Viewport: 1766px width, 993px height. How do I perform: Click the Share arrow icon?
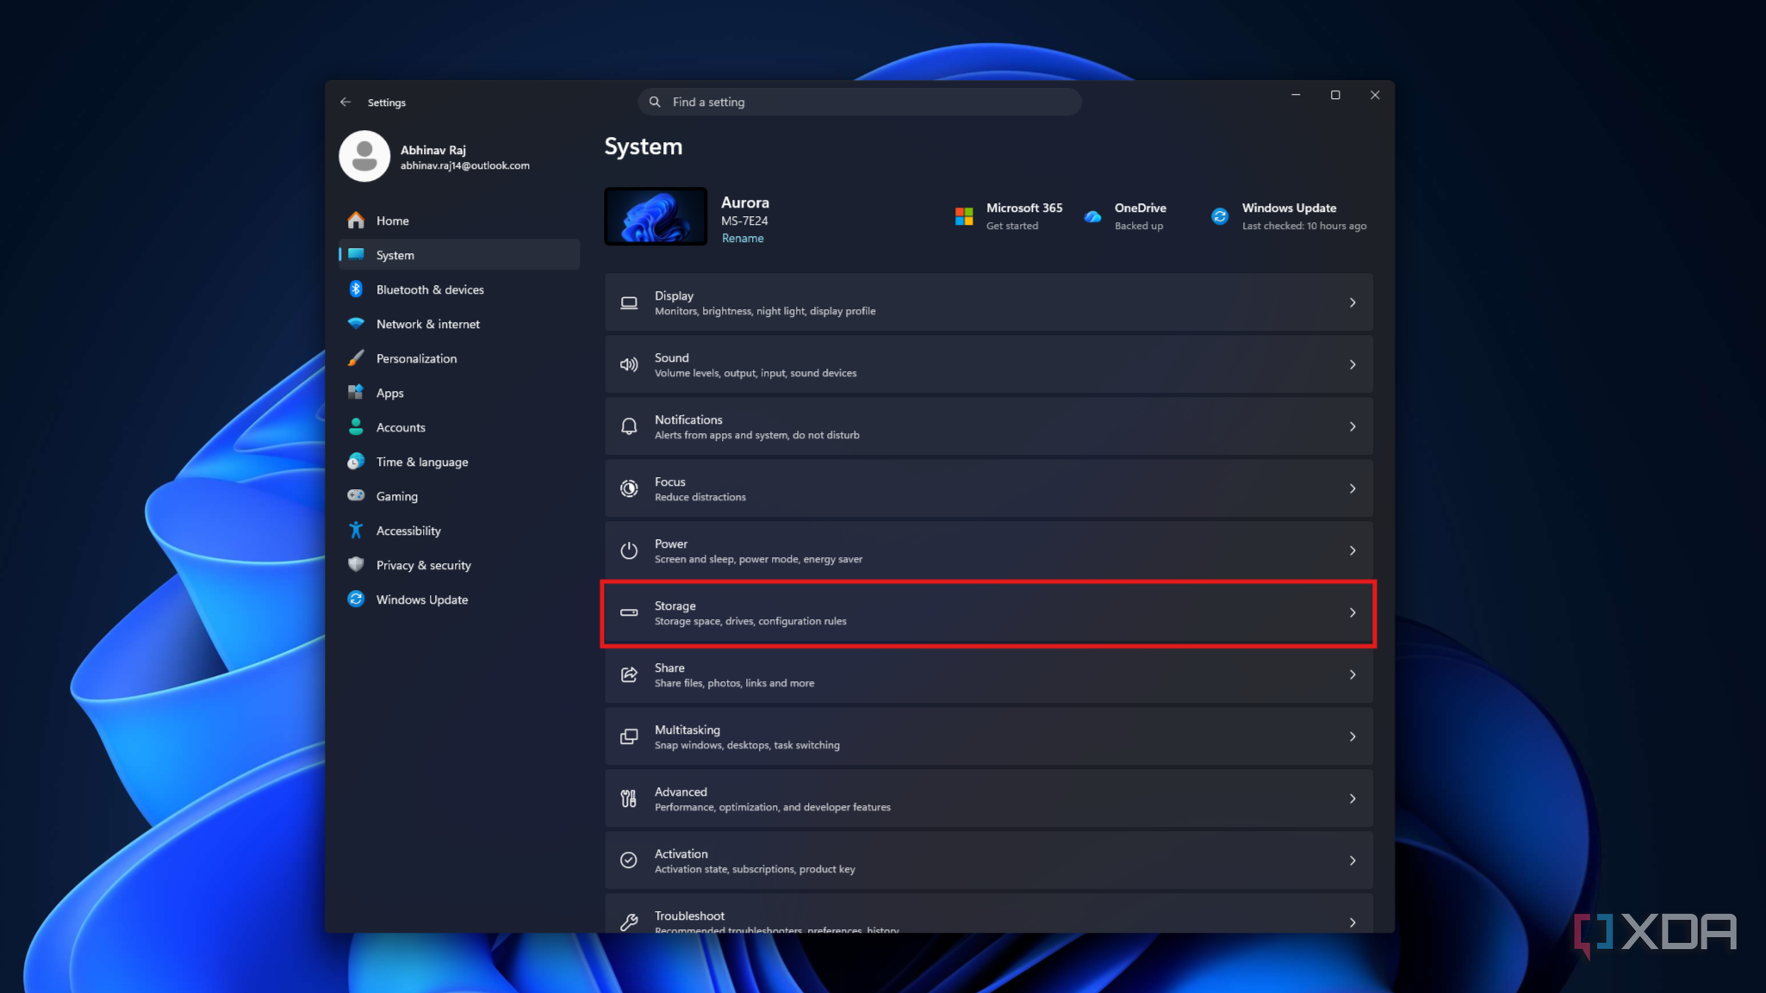click(629, 675)
